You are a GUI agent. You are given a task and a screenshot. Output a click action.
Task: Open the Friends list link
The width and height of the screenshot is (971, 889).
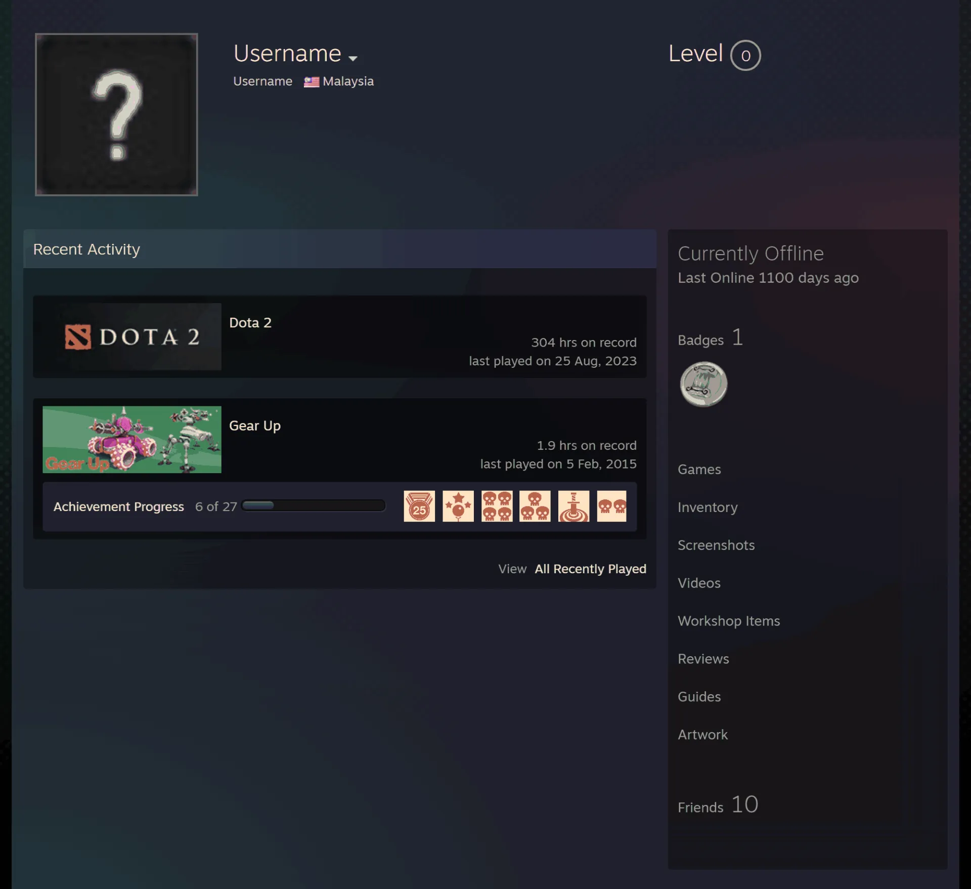[718, 805]
